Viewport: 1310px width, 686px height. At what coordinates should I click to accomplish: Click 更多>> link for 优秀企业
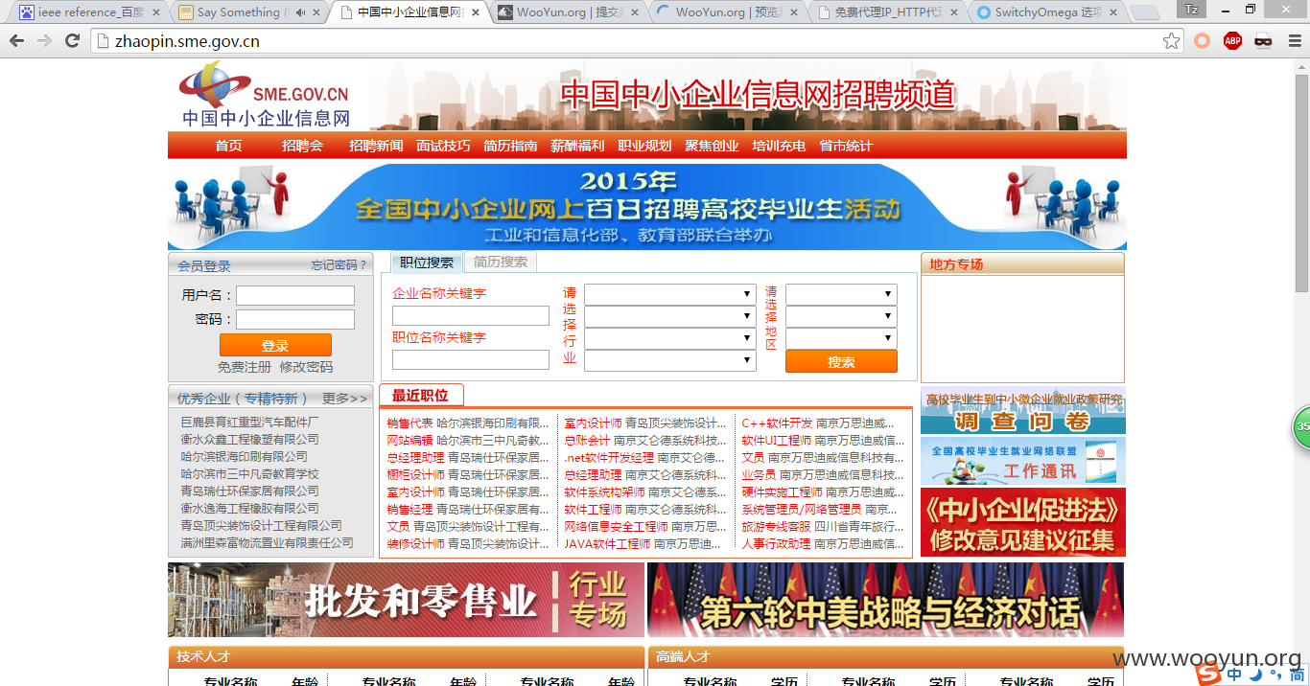point(344,398)
